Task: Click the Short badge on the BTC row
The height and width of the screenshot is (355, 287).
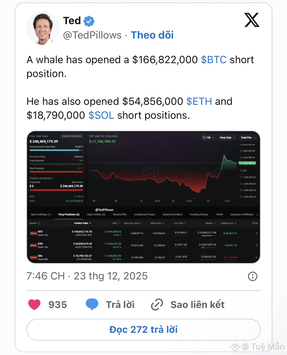Action: [x=33, y=233]
